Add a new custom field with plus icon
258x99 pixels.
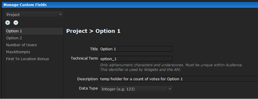(x=8, y=23)
